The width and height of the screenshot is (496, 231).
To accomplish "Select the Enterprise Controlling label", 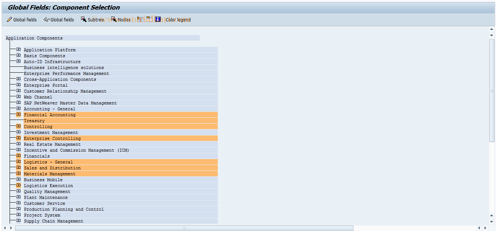I will 52,138.
